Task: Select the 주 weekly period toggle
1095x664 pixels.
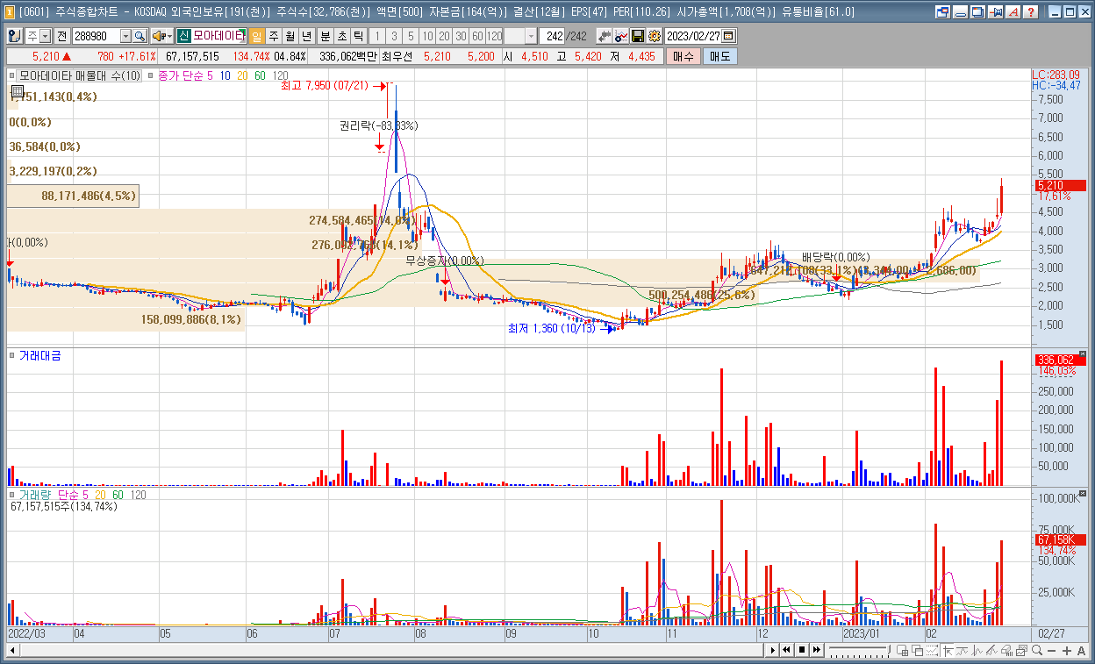Action: click(x=274, y=36)
